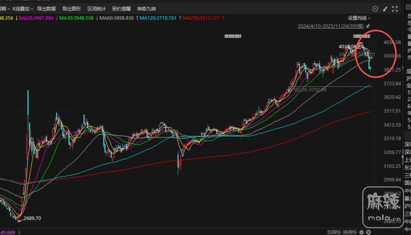The height and width of the screenshot is (235, 411).
Task: Click the pin icon beside date range
Action: (368, 26)
